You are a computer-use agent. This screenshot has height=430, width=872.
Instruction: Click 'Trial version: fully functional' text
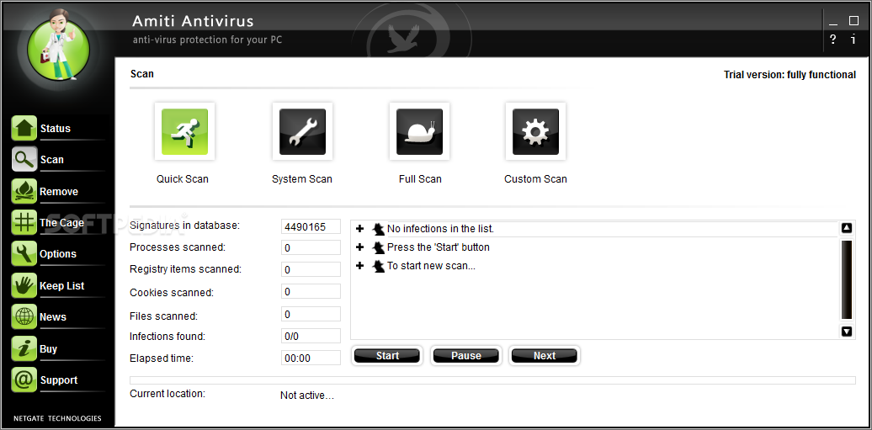(790, 75)
